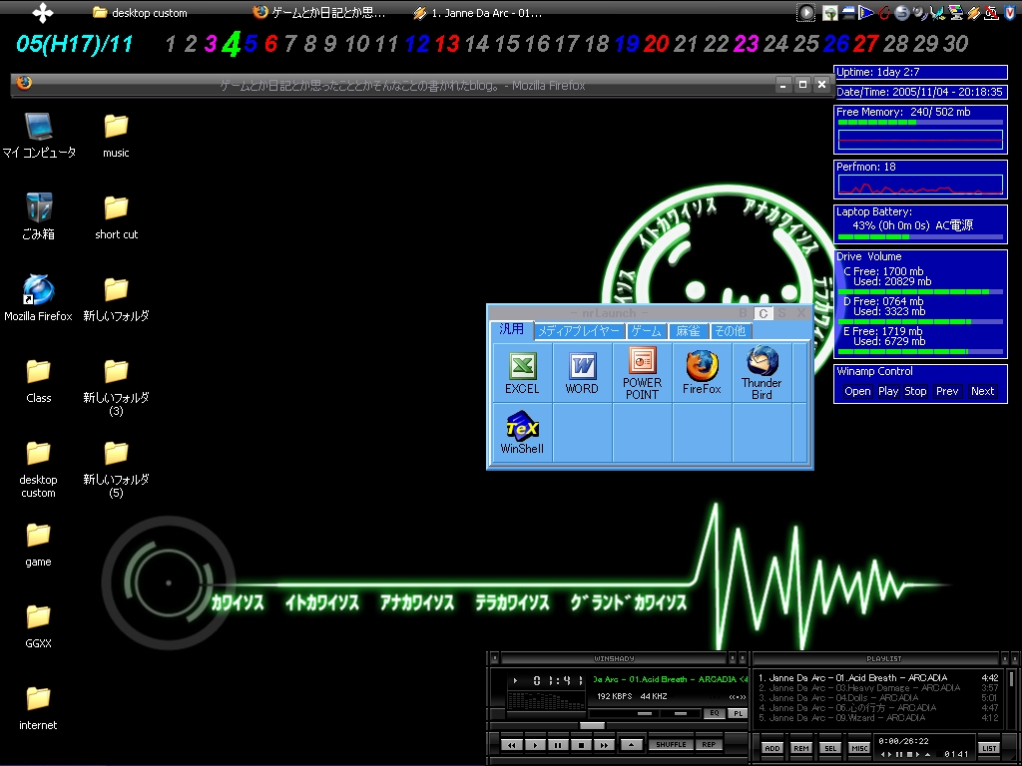Open the ごみ箱 recycle bin icon
The width and height of the screenshot is (1022, 766).
coord(39,216)
